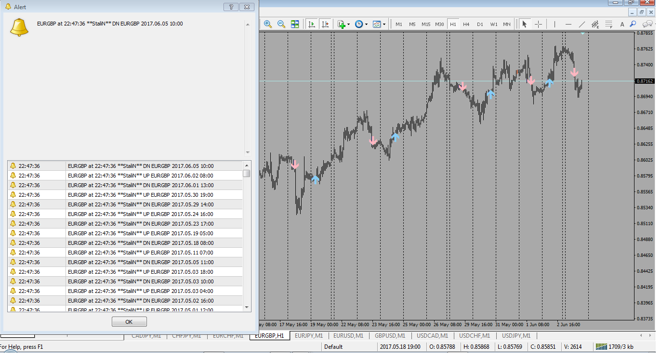Select the horizontal line tool
The height and width of the screenshot is (356, 661).
point(568,24)
